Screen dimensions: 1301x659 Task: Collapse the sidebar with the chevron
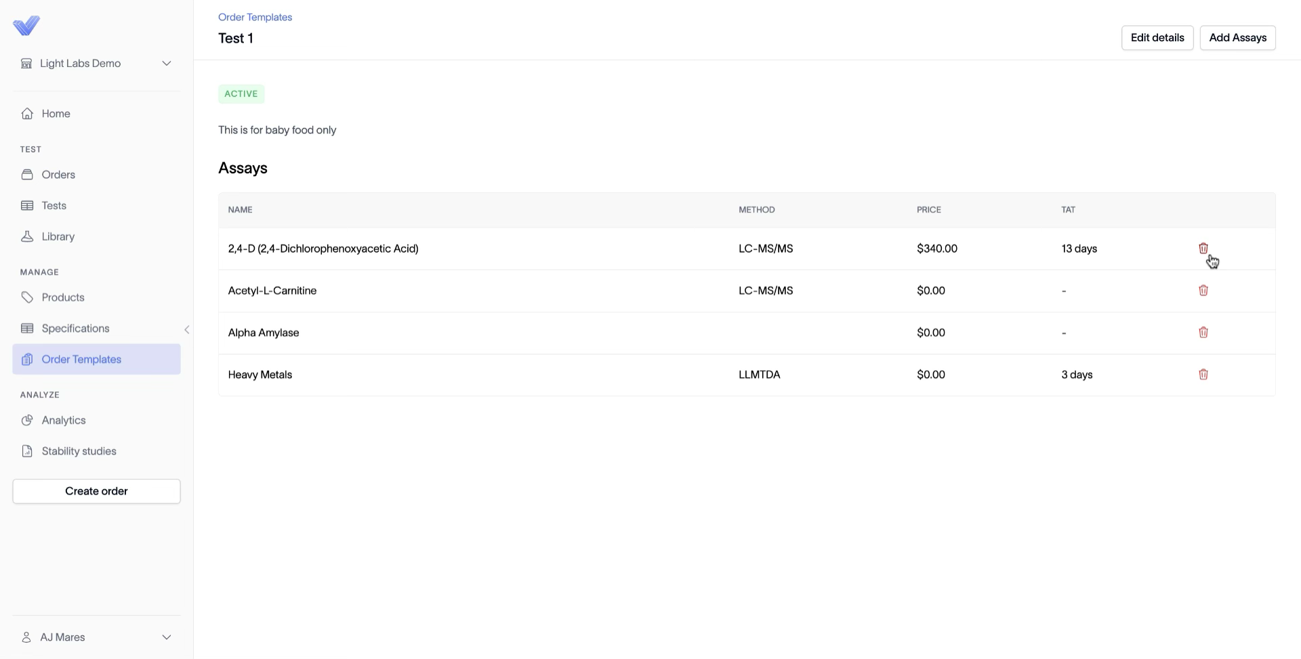point(187,330)
